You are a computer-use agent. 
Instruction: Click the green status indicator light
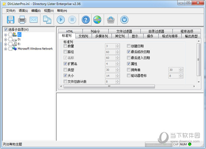point(190,144)
